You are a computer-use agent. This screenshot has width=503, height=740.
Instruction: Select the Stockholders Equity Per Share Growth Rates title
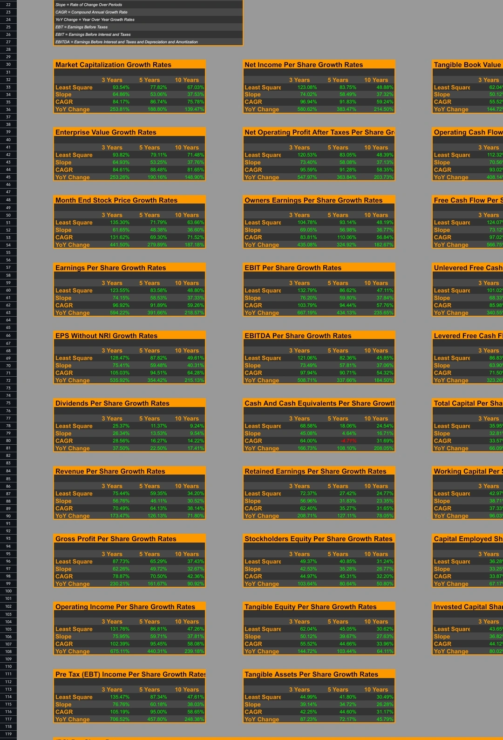click(319, 539)
